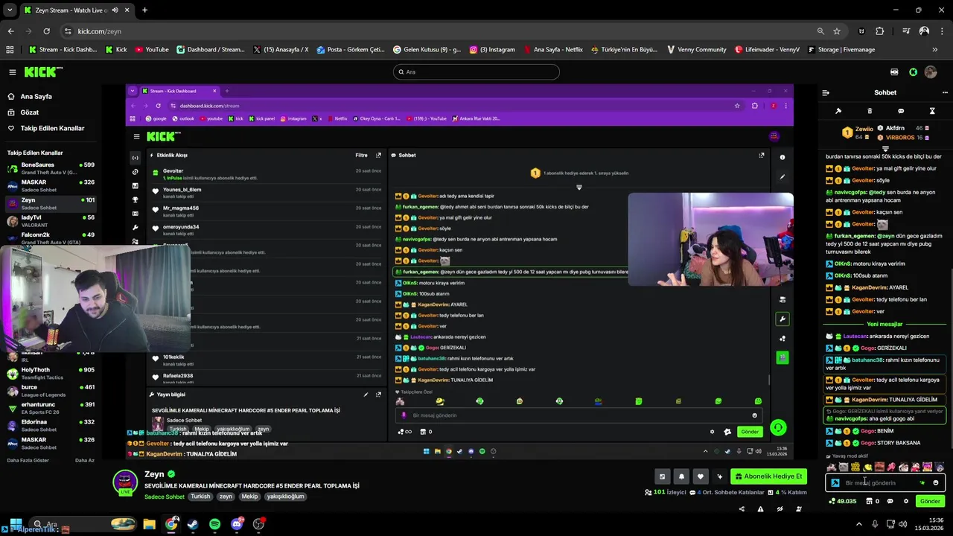Screen dimensions: 953x536
Task: Open File Explorer from Windows taskbar
Action: (x=149, y=524)
